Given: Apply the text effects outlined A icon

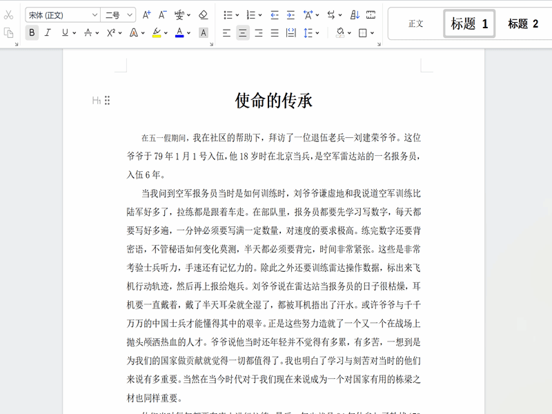Looking at the screenshot, I should pyautogui.click(x=134, y=32).
